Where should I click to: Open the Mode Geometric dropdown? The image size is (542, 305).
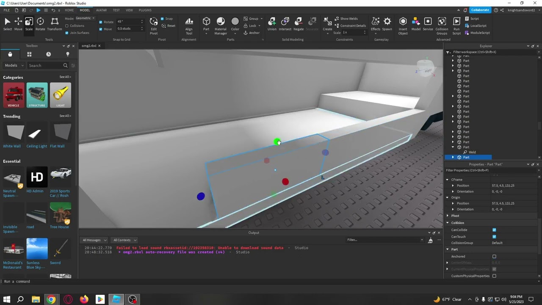tap(85, 18)
